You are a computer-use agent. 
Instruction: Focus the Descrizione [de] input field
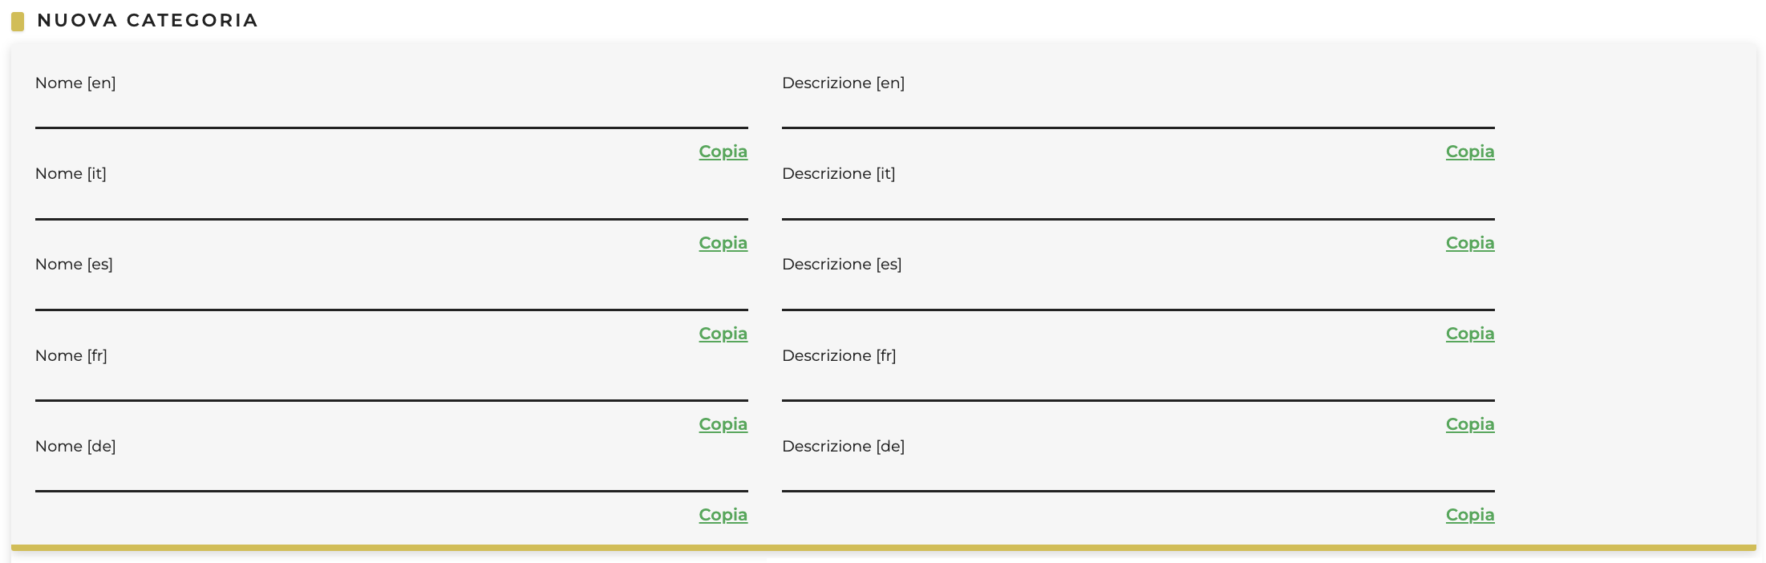coord(1138,476)
